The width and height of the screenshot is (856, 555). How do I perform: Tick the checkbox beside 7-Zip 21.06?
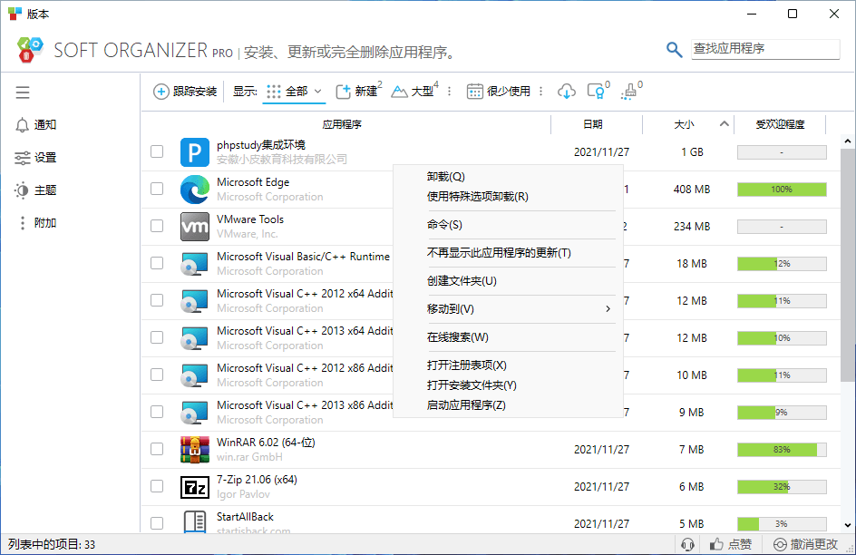[x=156, y=486]
